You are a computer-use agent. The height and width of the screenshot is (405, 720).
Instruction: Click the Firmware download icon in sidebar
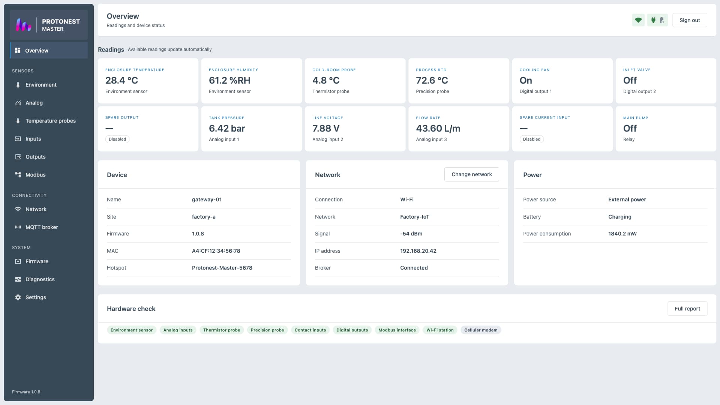pos(18,261)
